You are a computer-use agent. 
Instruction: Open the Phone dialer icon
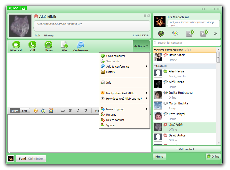point(48,46)
